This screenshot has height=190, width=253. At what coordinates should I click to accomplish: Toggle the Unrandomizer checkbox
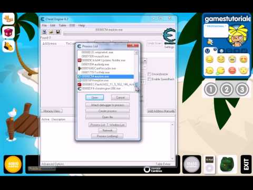point(149,74)
